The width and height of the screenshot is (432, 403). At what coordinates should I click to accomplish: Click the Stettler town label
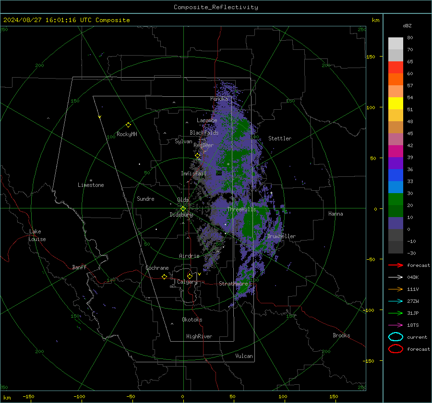click(x=280, y=138)
